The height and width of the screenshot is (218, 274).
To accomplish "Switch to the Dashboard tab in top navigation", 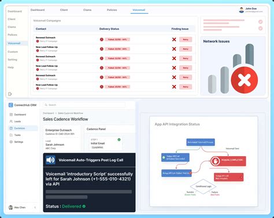I will tap(38, 10).
